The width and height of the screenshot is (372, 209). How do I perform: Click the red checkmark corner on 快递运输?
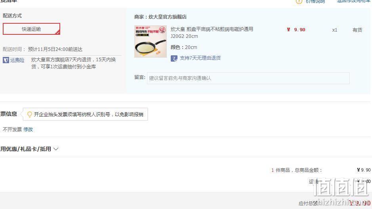pos(57,32)
